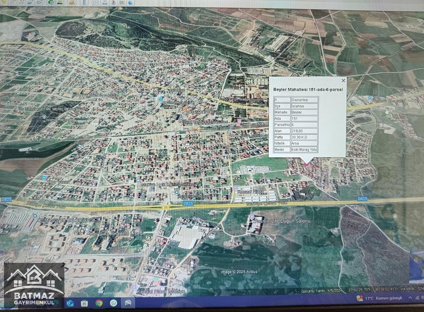Click the İslahiye town name label
Viewport: 424px width, 312px height.
coord(178,90)
